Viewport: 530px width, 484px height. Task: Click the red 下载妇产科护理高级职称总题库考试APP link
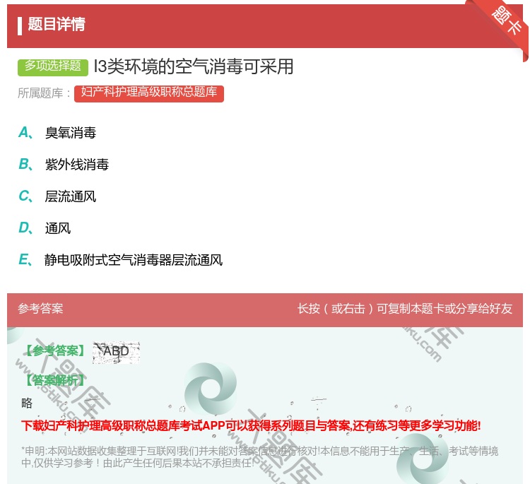click(x=251, y=425)
